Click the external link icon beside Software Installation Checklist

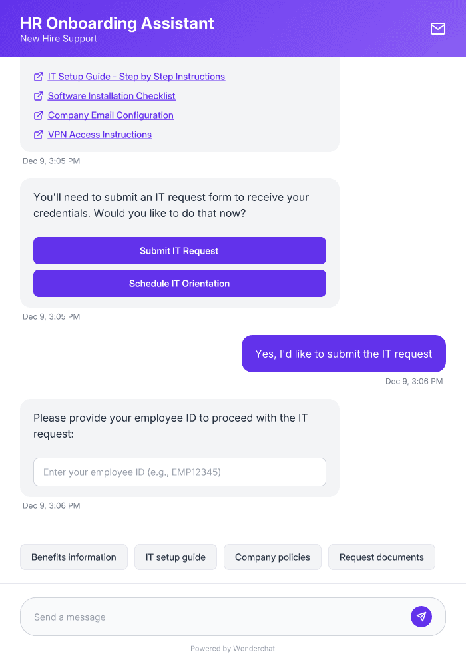[38, 95]
